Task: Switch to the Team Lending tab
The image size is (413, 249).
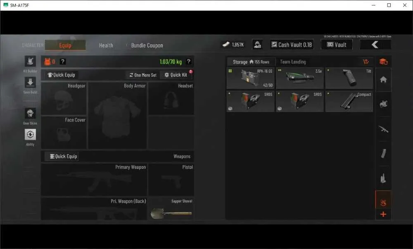Action: [x=293, y=62]
